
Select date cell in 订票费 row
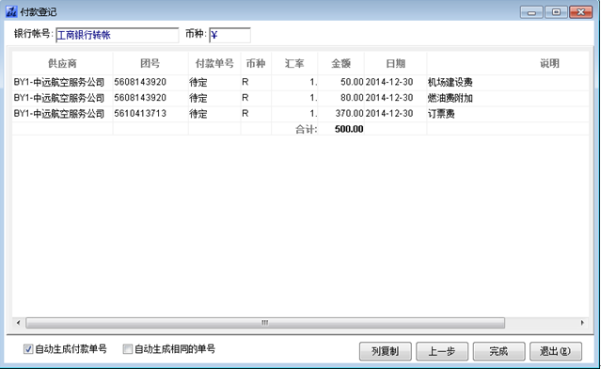(x=396, y=114)
